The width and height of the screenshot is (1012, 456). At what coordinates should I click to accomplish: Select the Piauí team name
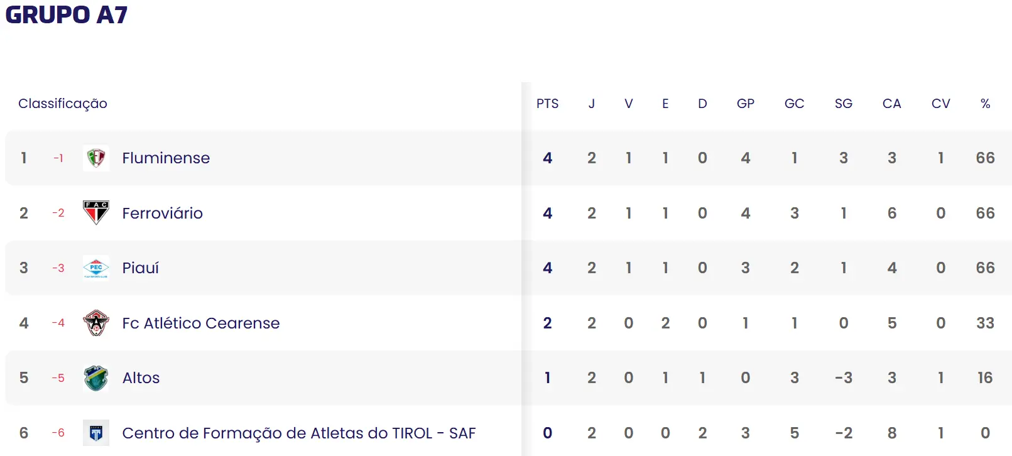point(140,268)
